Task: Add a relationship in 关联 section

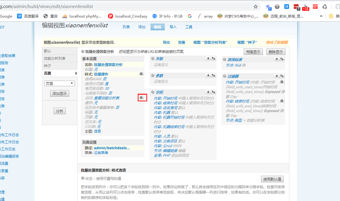Action: pyautogui.click(x=208, y=59)
